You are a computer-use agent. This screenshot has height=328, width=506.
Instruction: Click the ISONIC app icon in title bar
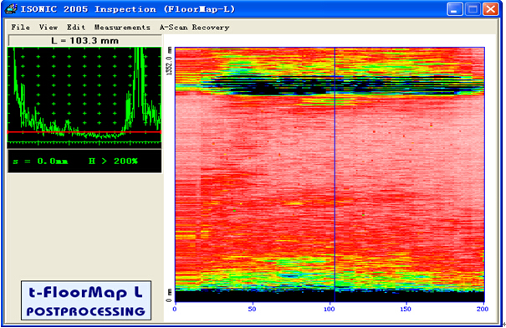tap(12, 9)
